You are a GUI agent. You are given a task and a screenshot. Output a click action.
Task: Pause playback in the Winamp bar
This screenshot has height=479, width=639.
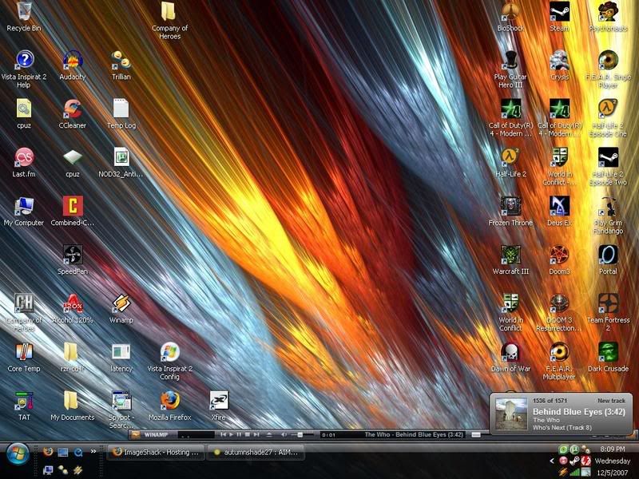[239, 434]
